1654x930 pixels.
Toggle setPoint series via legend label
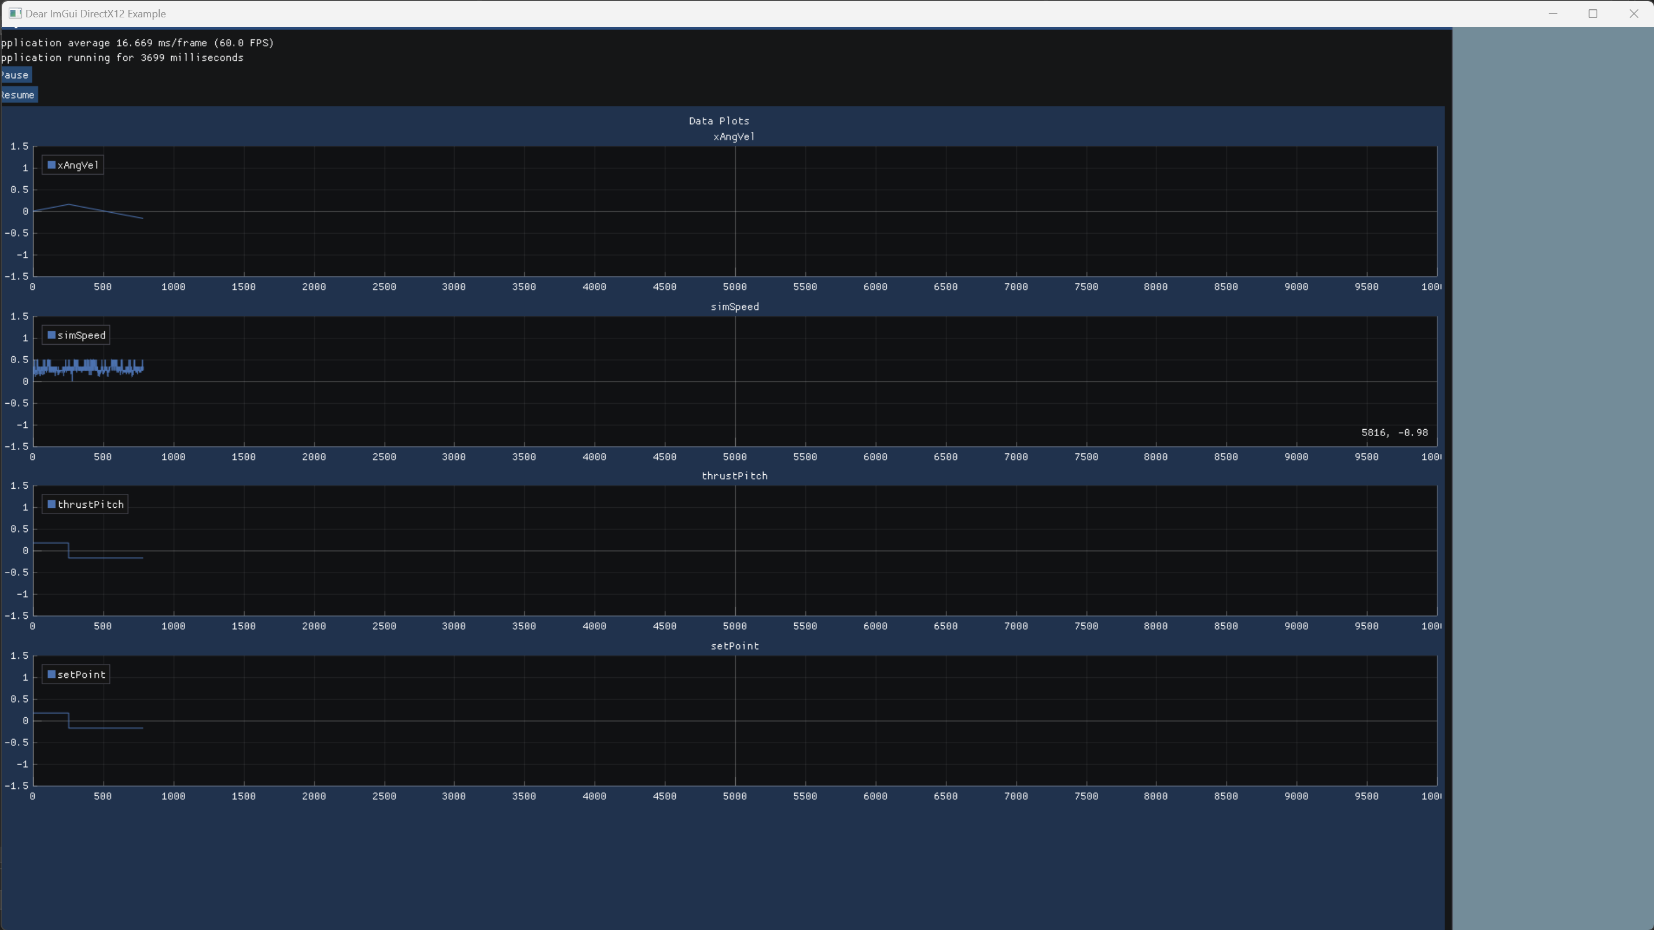click(x=82, y=675)
